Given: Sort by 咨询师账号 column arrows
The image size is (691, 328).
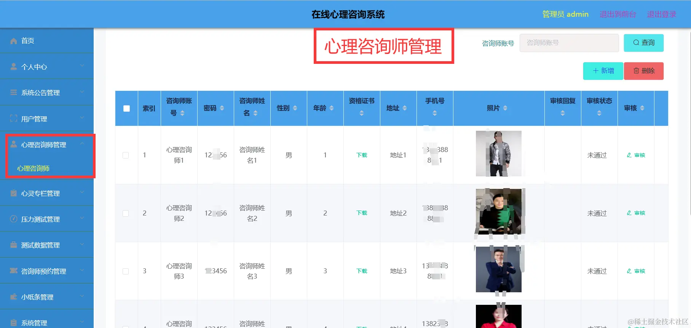Looking at the screenshot, I should (182, 113).
